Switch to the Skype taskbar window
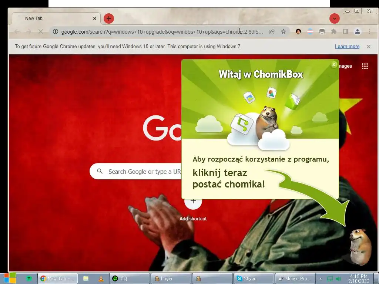Viewport: 379px width, 284px height. (254, 278)
